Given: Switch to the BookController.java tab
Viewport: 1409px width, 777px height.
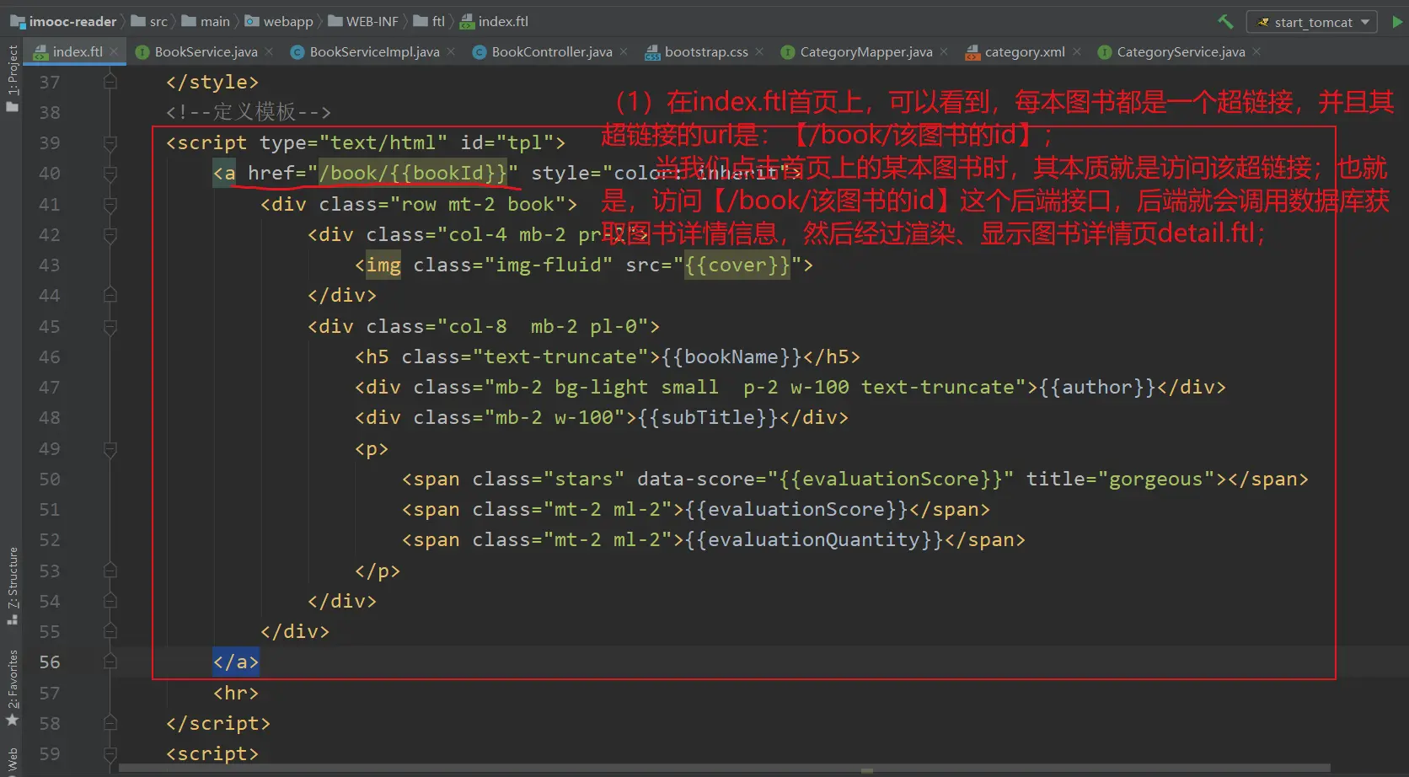Looking at the screenshot, I should click(551, 52).
